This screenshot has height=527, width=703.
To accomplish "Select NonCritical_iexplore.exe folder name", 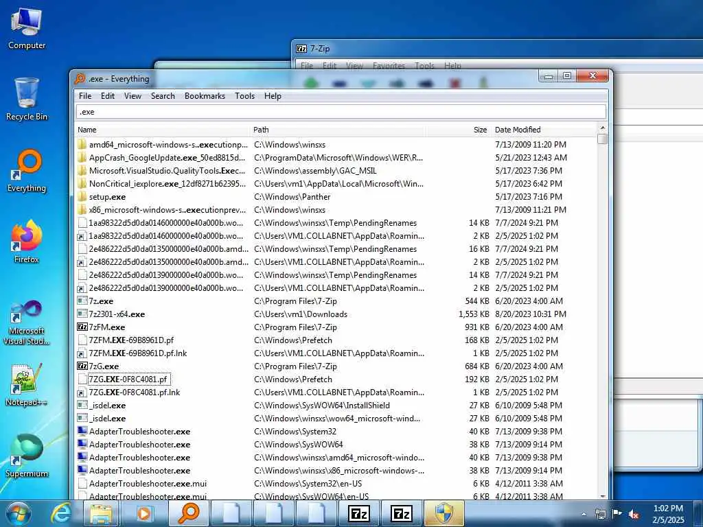I will coord(168,184).
